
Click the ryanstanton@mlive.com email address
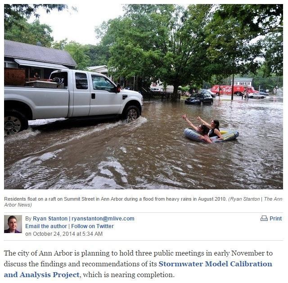point(103,219)
